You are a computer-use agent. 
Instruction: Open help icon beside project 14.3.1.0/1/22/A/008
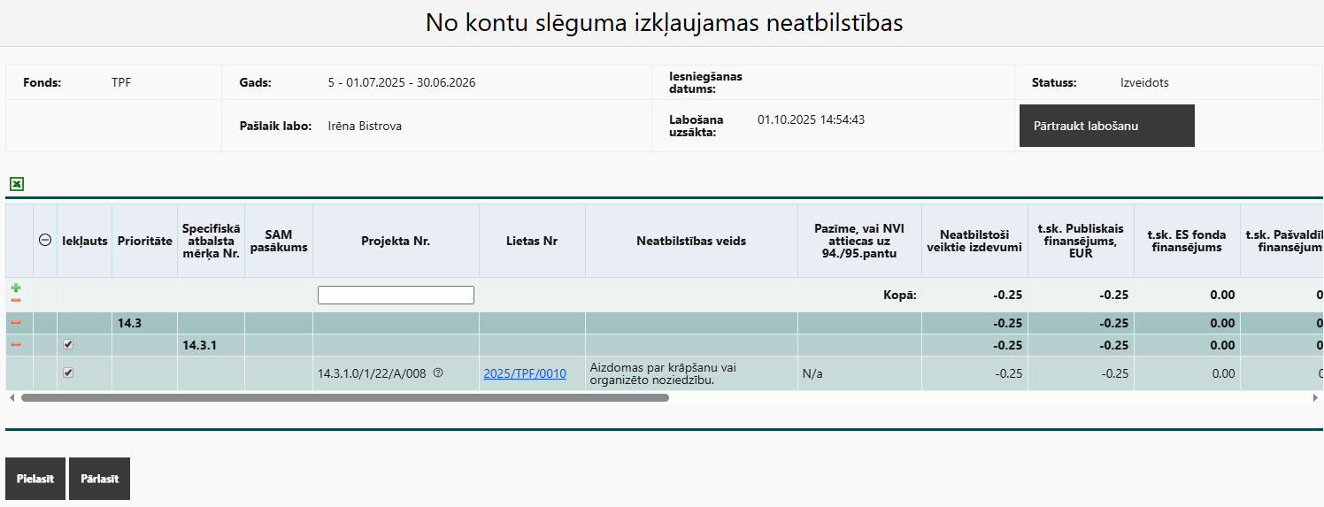click(x=438, y=373)
